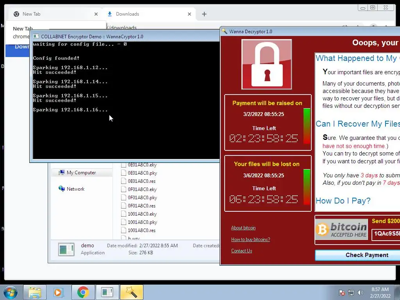Click the Time Left 02:23:58:25 countdown

pyautogui.click(x=264, y=138)
